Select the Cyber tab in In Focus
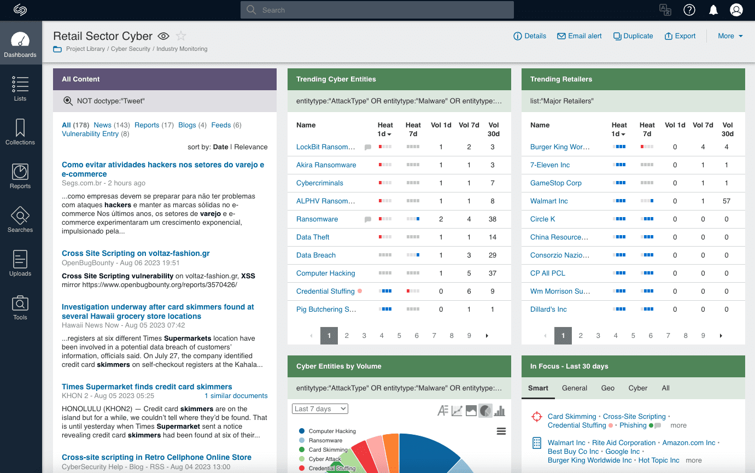Image resolution: width=755 pixels, height=473 pixels. click(638, 388)
